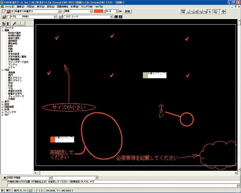Click the first tree-view icon in side panel
The image size is (241, 193).
(x=3, y=24)
